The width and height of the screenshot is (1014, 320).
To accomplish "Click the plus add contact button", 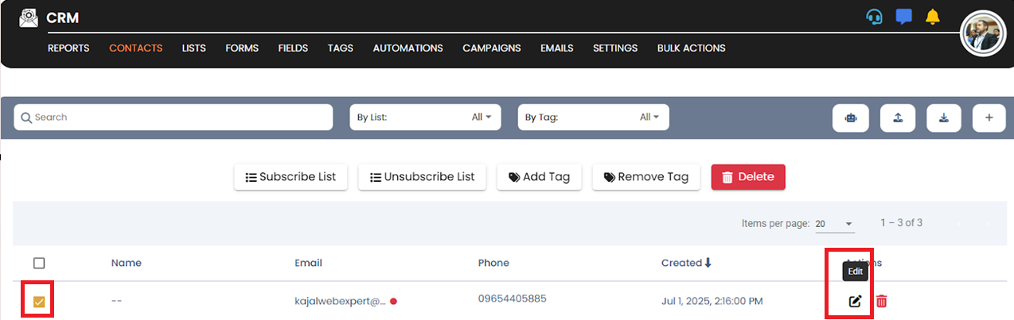I will (x=989, y=118).
